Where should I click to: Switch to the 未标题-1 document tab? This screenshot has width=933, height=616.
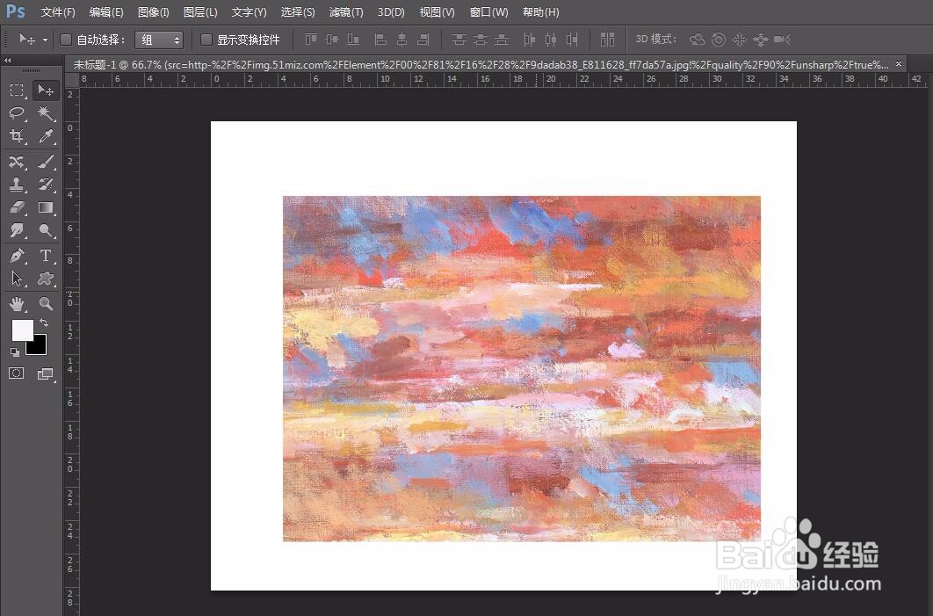pos(481,64)
